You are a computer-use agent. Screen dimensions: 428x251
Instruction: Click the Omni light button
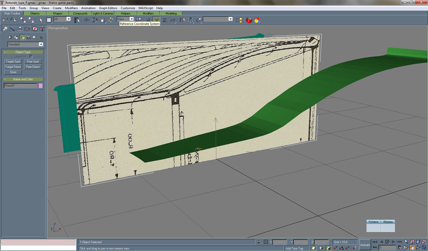[x=13, y=72]
